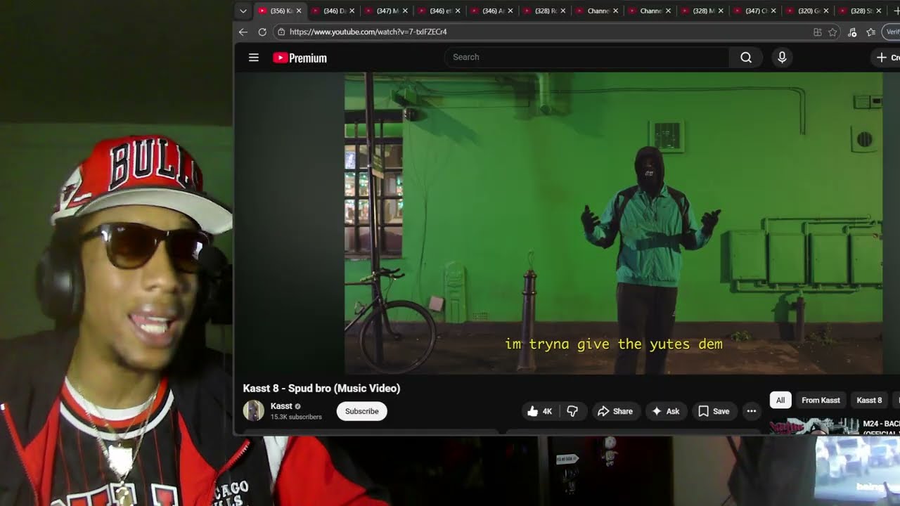Open the YouTube guide hamburger menu
The width and height of the screenshot is (900, 506).
254,58
